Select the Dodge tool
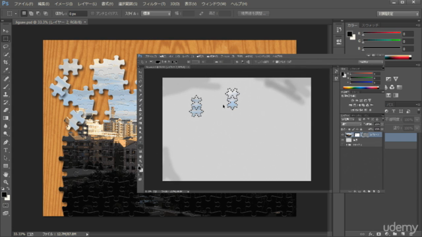 [6, 133]
